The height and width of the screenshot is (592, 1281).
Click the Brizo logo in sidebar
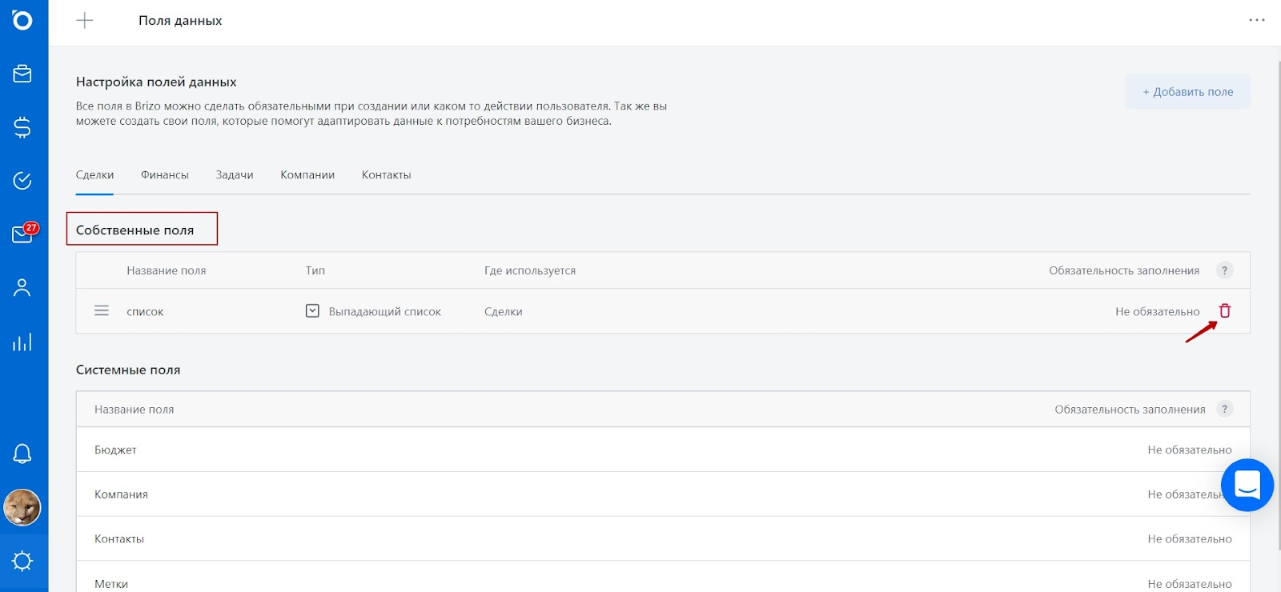pos(22,19)
